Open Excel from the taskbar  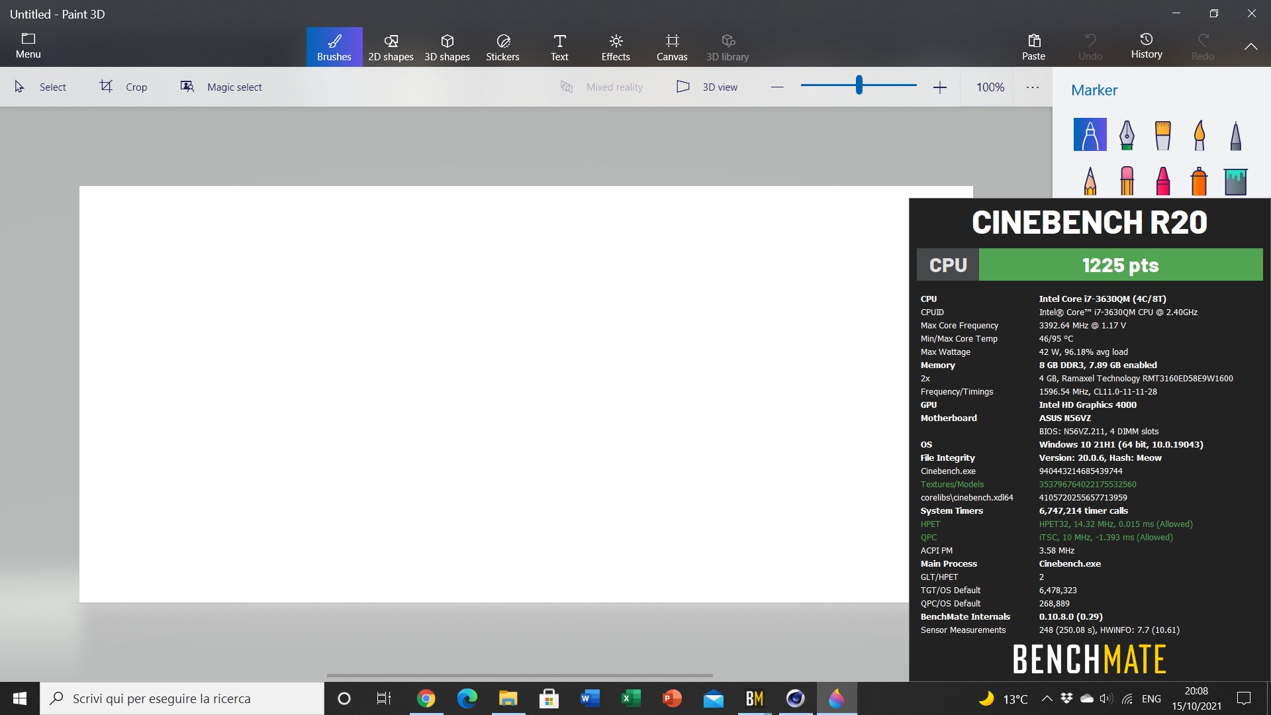pos(631,698)
